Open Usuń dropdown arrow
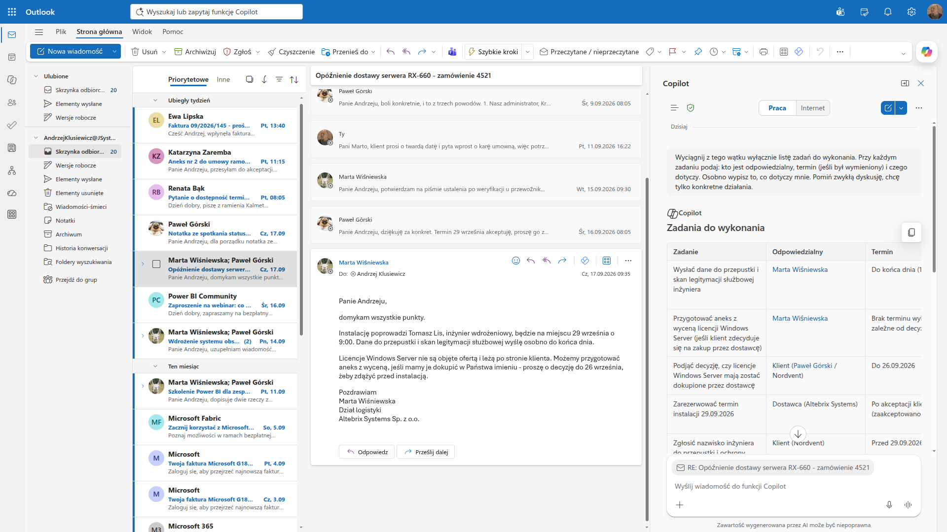The height and width of the screenshot is (532, 947). [x=164, y=52]
